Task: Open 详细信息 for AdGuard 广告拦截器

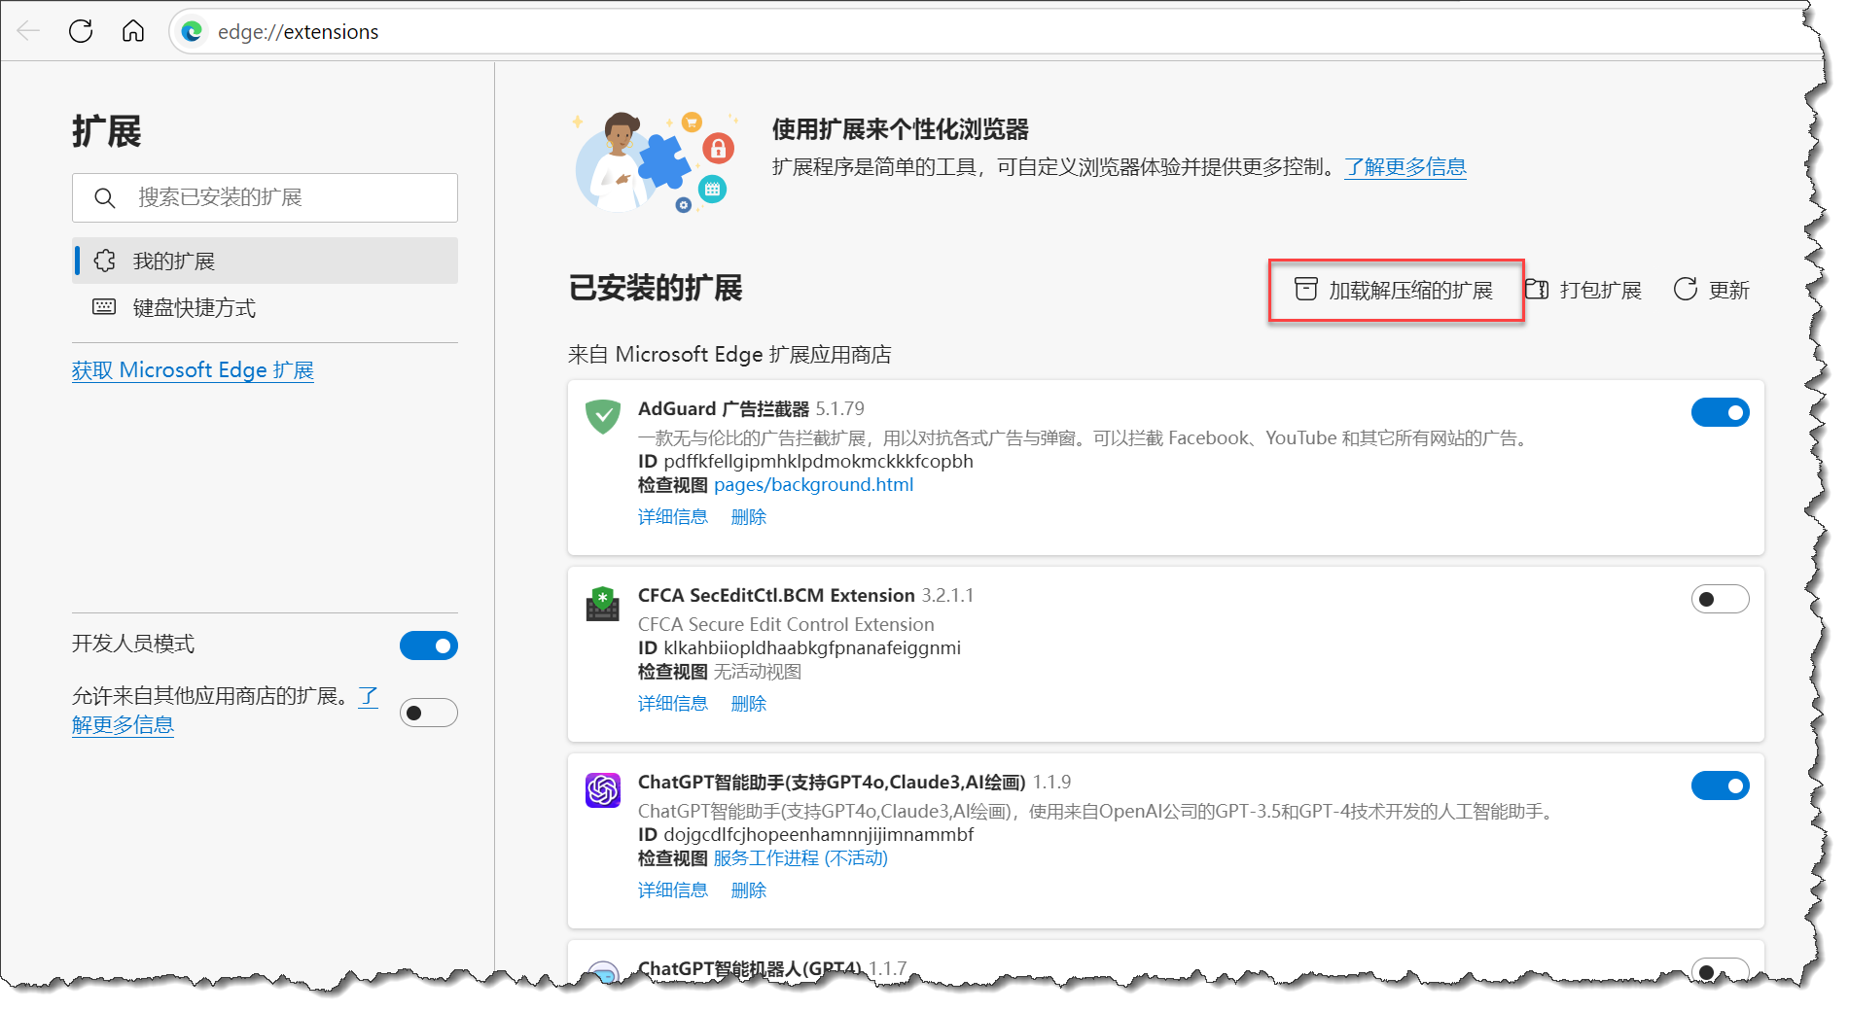Action: [x=673, y=517]
